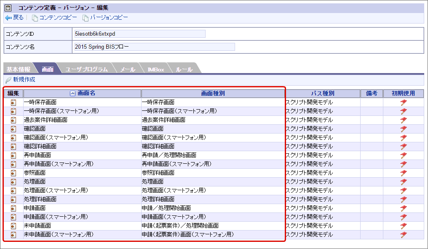Go back using the 戻る link
The width and height of the screenshot is (428, 249).
14,18
